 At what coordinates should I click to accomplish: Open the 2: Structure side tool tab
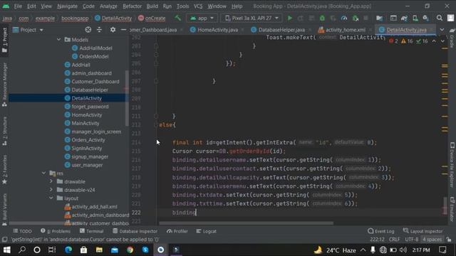(4, 131)
